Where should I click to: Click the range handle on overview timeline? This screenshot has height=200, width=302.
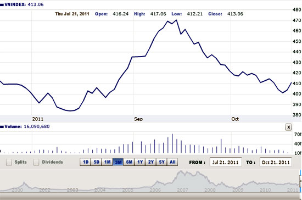tap(300, 181)
